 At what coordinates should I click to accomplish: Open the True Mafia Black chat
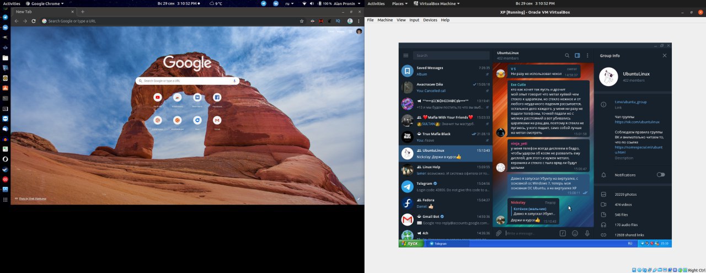[x=446, y=136]
